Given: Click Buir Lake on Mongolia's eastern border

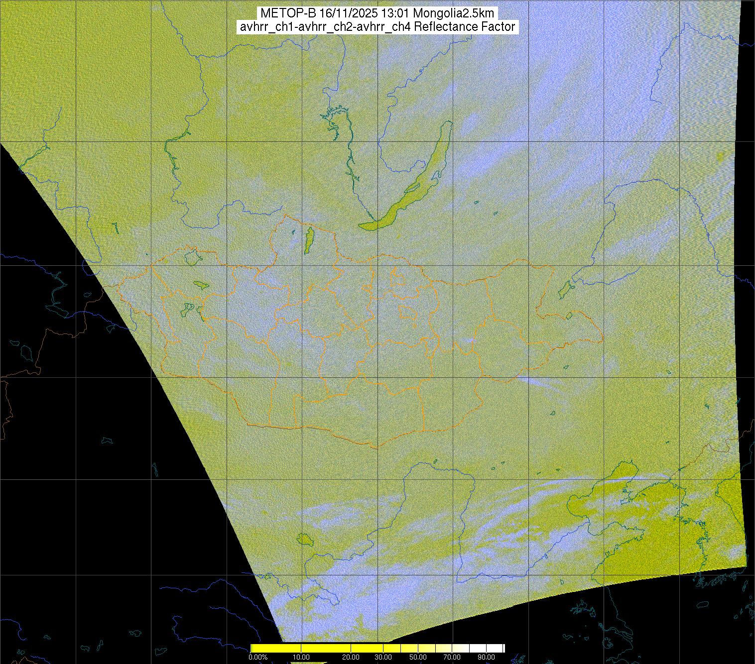Looking at the screenshot, I should 570,316.
